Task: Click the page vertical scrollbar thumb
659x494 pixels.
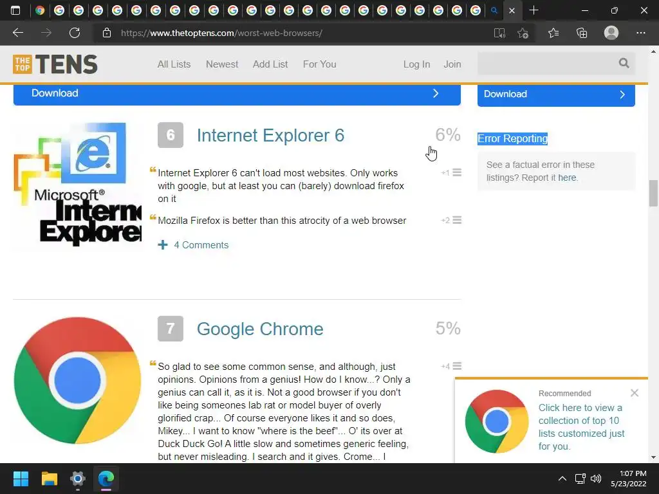Action: click(x=653, y=193)
